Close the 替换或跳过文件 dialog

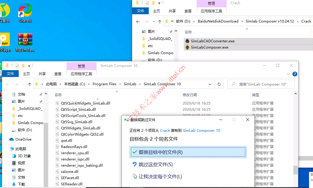click(x=248, y=120)
